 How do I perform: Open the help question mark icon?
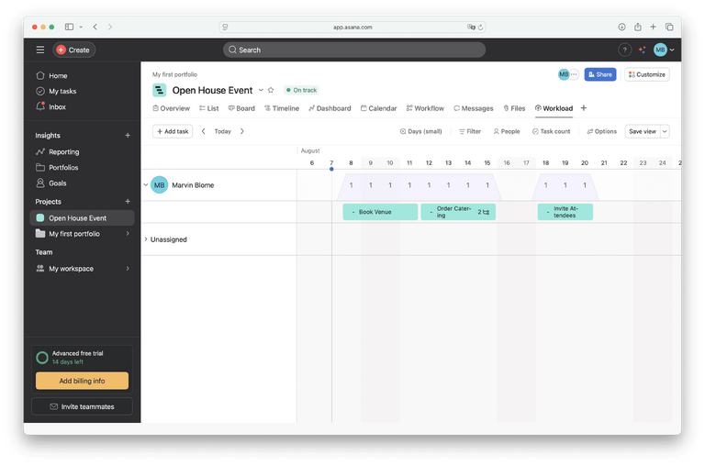point(625,50)
